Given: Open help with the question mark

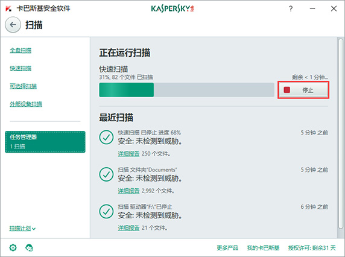Looking at the screenshot, I should (x=291, y=8).
